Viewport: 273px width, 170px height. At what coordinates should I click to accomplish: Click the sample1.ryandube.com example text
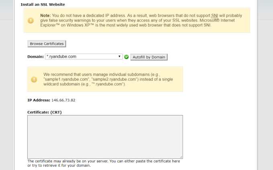pyautogui.click(x=65, y=79)
